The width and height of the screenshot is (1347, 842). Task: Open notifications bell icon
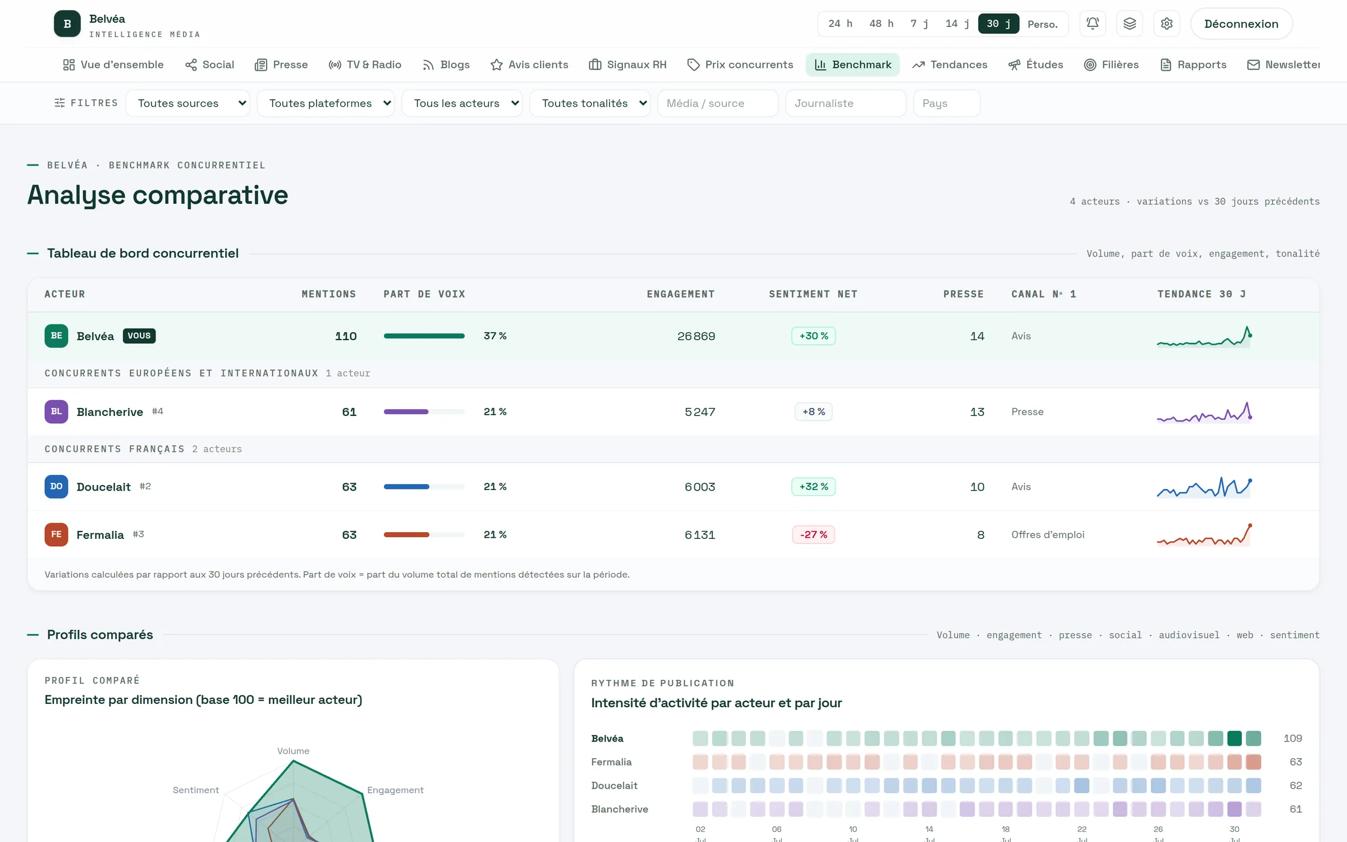click(x=1092, y=24)
